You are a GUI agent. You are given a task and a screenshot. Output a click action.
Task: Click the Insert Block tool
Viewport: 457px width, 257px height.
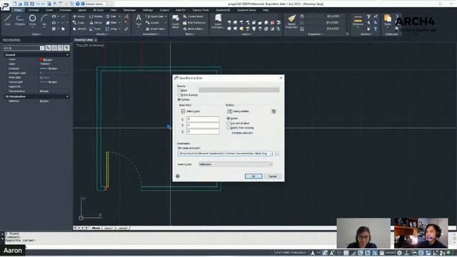coord(176,21)
